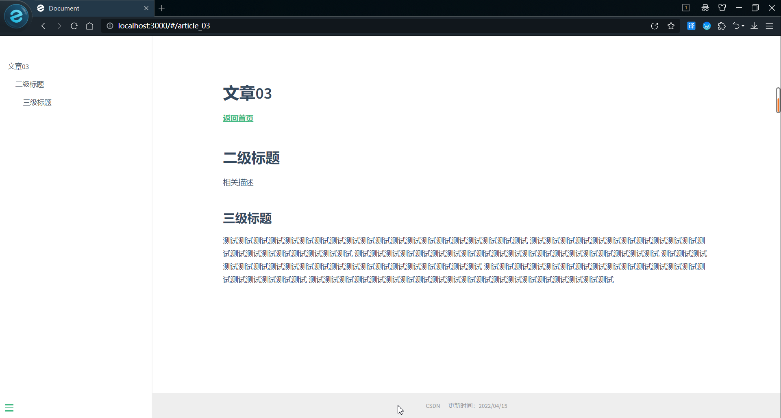Image resolution: width=781 pixels, height=418 pixels.
Task: Expand the undo history dropdown
Action: 743,26
